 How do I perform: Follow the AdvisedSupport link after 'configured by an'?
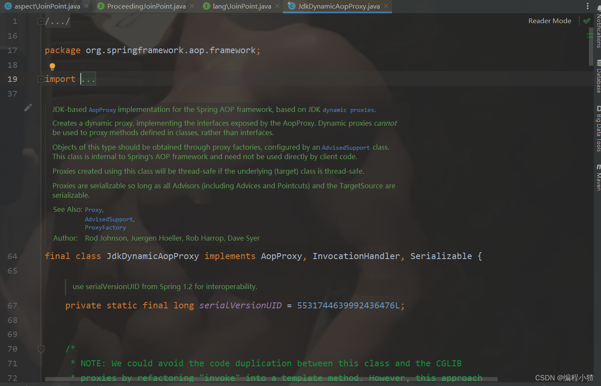[x=346, y=148]
